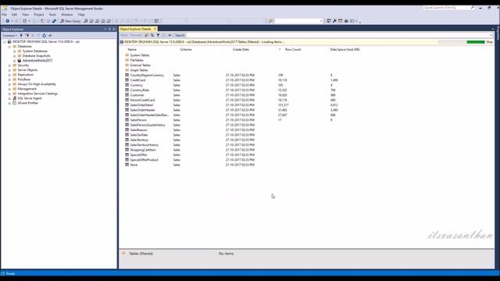This screenshot has width=500, height=281.
Task: Click the Filter icon in Object Explorer Details toolbar
Action: 158,35
